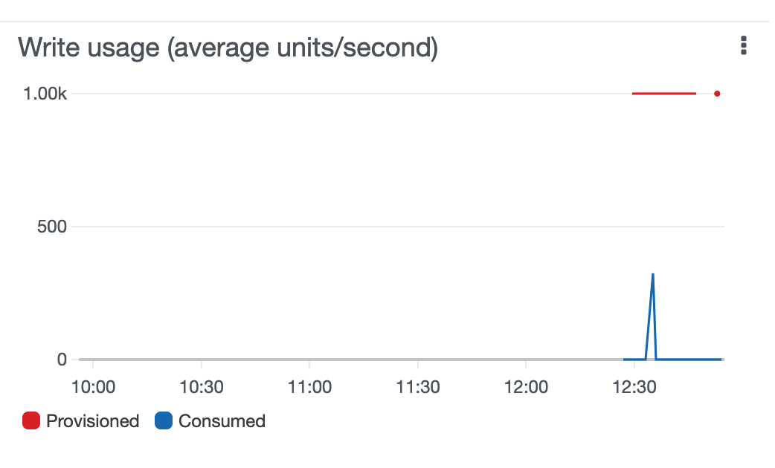Screen dimensions: 775x468
Task: Click the 11:00 time axis label
Action: [309, 387]
